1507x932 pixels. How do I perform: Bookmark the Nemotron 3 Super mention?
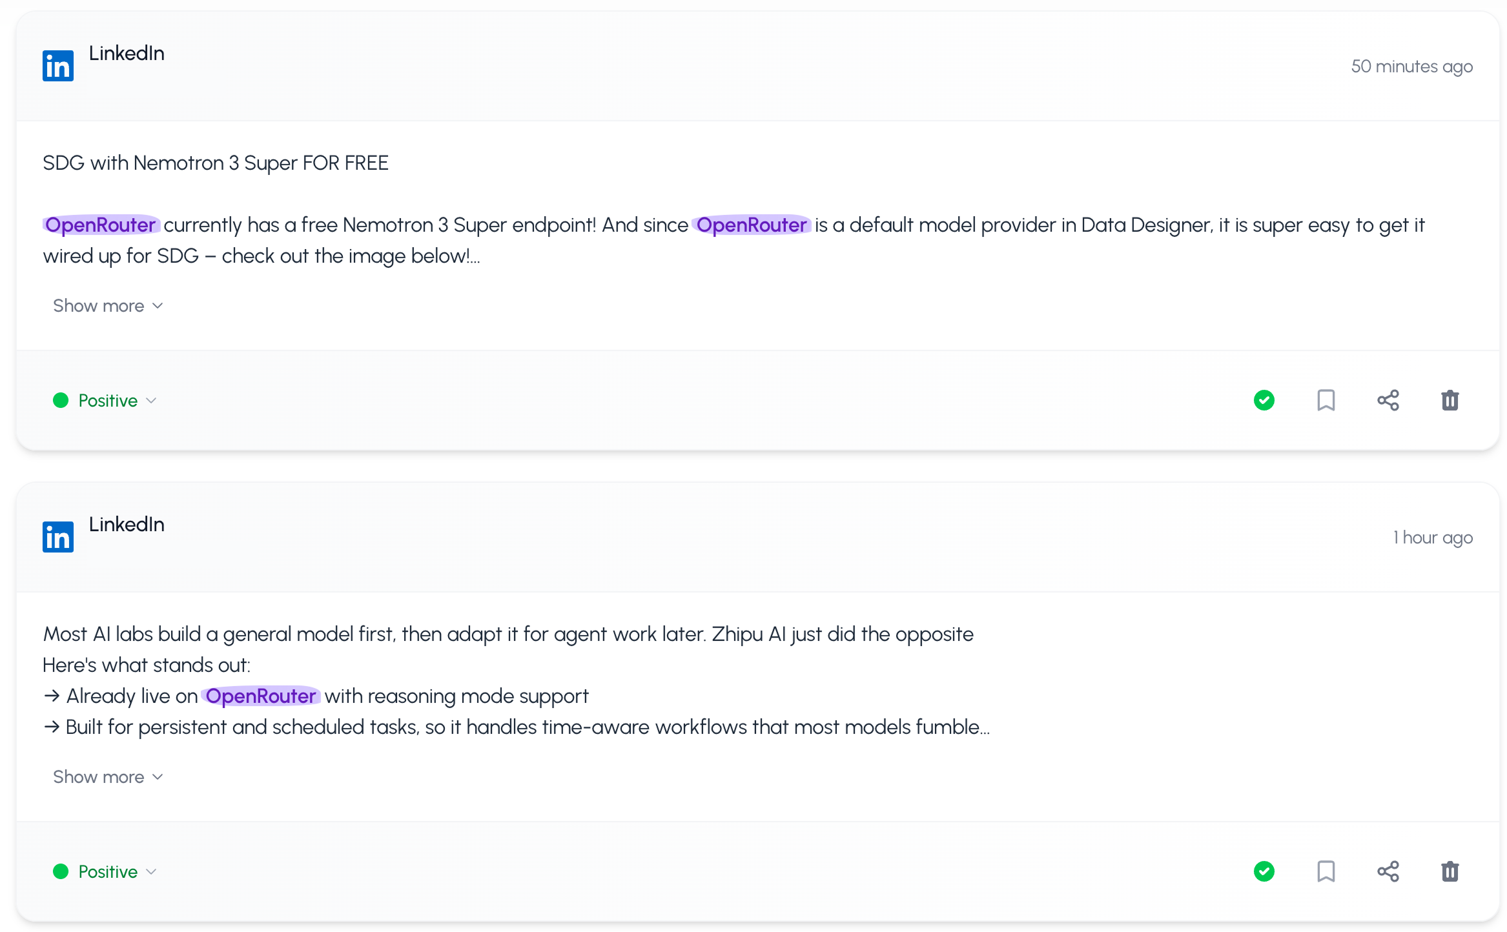(x=1326, y=400)
